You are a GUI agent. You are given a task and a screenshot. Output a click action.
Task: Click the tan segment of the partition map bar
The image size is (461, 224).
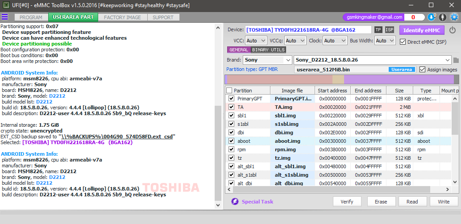[338, 80]
